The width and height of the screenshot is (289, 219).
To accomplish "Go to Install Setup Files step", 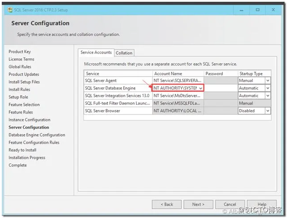I will tap(24, 82).
